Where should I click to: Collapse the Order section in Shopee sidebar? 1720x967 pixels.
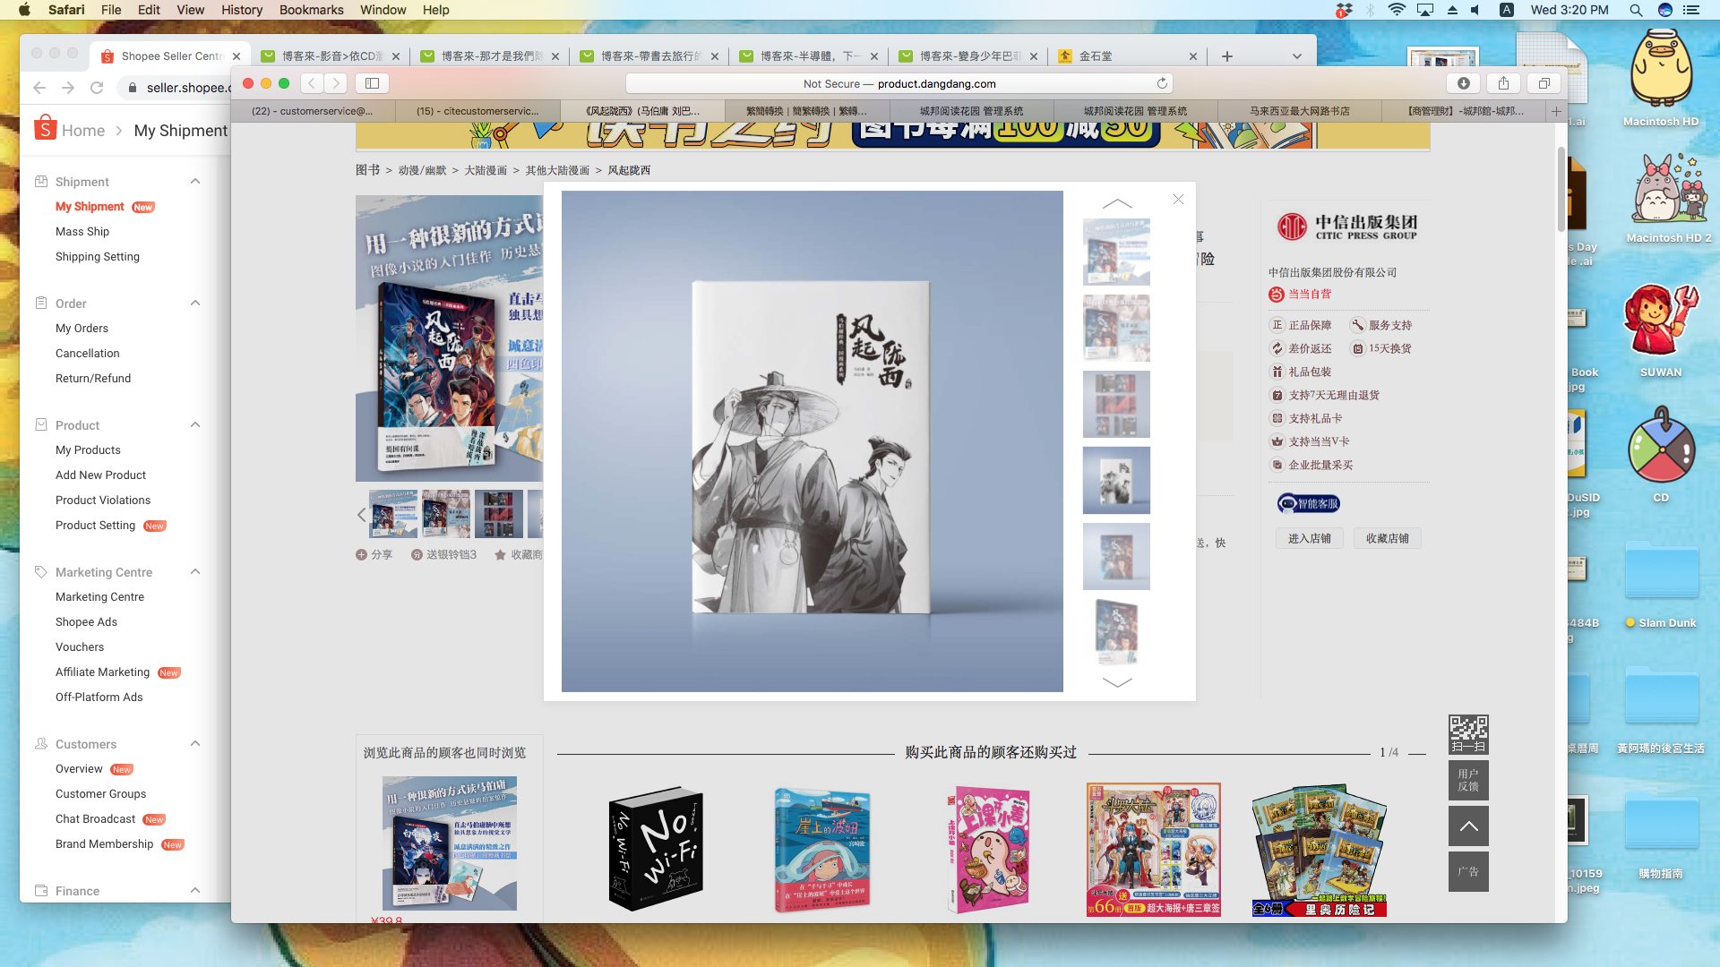[x=194, y=303]
